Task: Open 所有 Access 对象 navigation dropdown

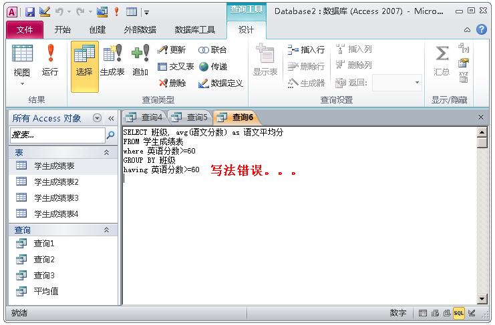Action: 98,118
